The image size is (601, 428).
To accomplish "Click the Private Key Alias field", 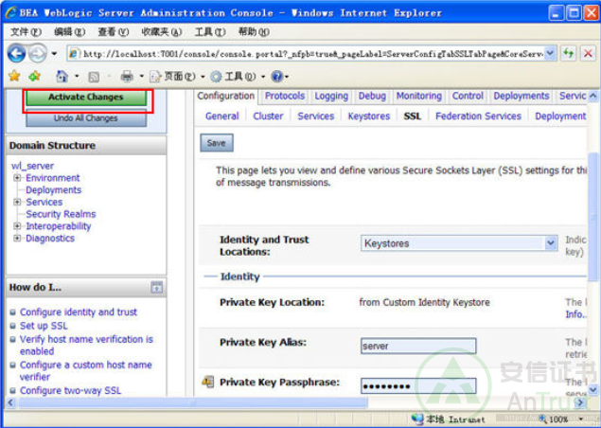I will tap(417, 347).
